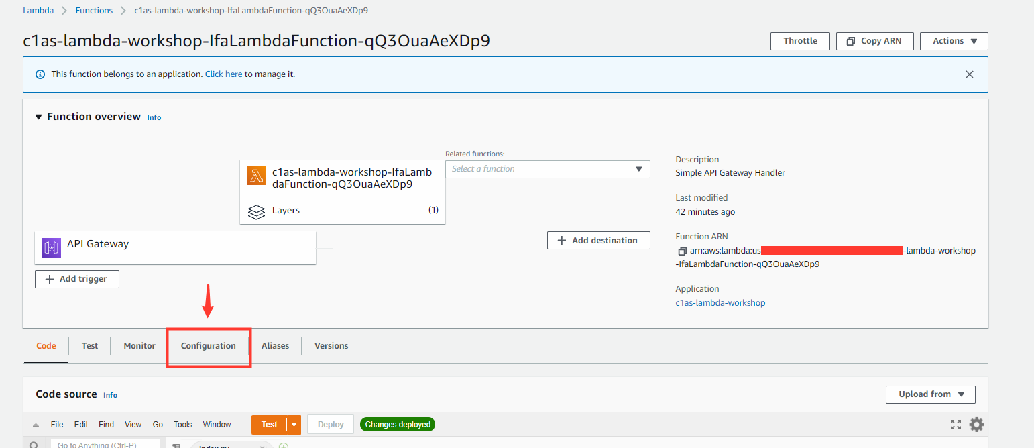Click the Layers (1) count
This screenshot has height=448, width=1034.
(433, 210)
